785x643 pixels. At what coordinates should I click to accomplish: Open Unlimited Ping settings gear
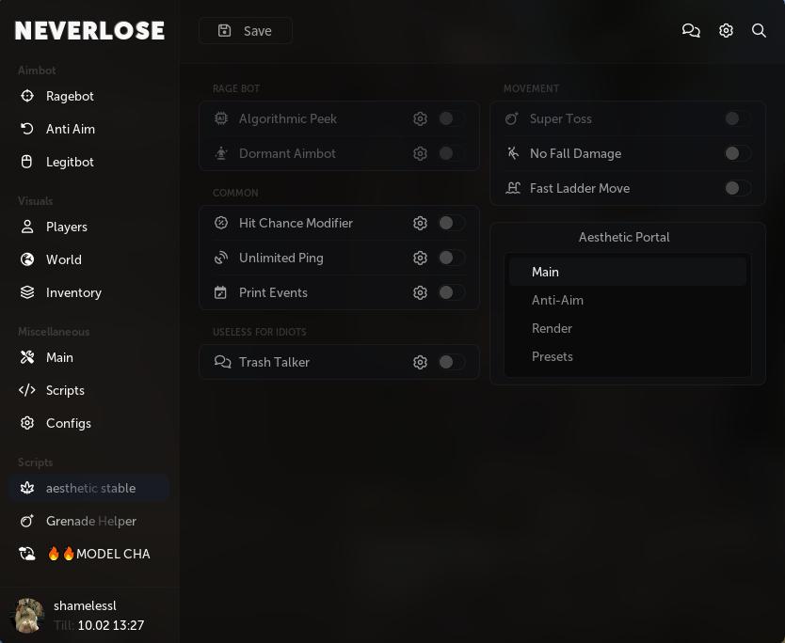[420, 258]
